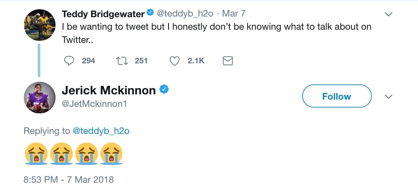Open the Mar 7 tweet timestamp
This screenshot has height=190, width=418.
pyautogui.click(x=234, y=14)
